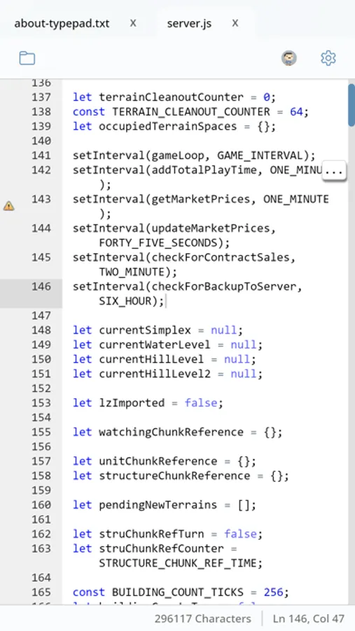Click line number 155 in the gutter
Screen dimensions: 355x631
click(x=41, y=432)
